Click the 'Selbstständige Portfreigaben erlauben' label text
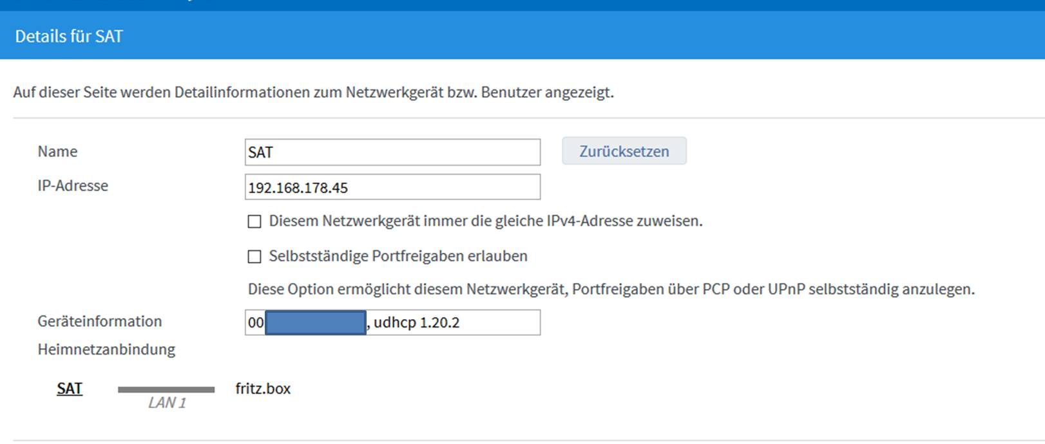This screenshot has height=444, width=1045. click(x=398, y=256)
